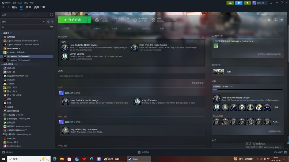The width and height of the screenshot is (289, 162).
Task: Open Windows Start menu
Action: [3, 159]
